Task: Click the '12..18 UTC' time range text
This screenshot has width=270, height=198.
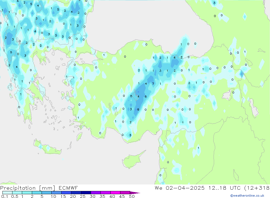Action: click(224, 188)
